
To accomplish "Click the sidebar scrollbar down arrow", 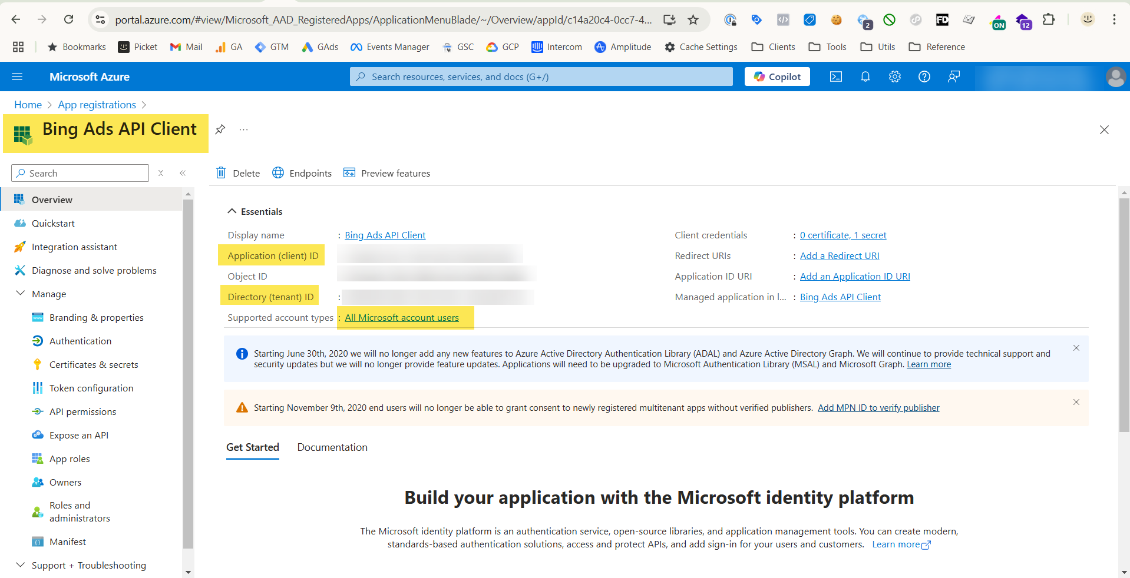I will 188,572.
